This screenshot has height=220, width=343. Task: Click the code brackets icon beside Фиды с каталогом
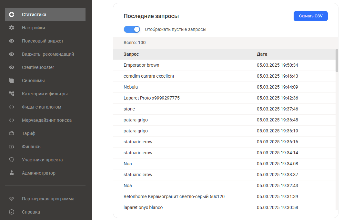pyautogui.click(x=12, y=107)
